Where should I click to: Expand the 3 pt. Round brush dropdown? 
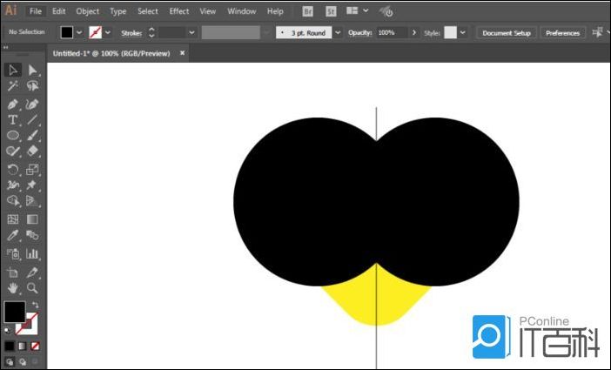tap(338, 33)
